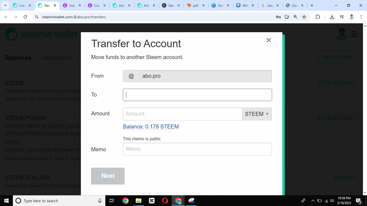Screen dimensions: 367x206
Task: Close the Dow tab
Action: (x=303, y=5)
